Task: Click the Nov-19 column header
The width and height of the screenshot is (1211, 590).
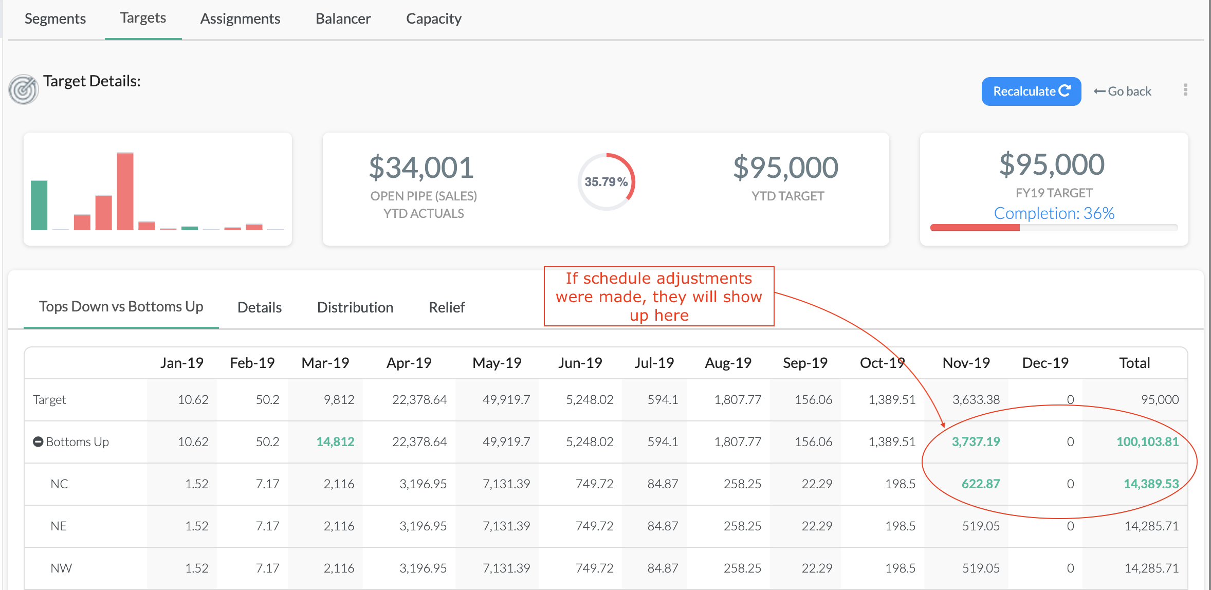Action: [966, 363]
